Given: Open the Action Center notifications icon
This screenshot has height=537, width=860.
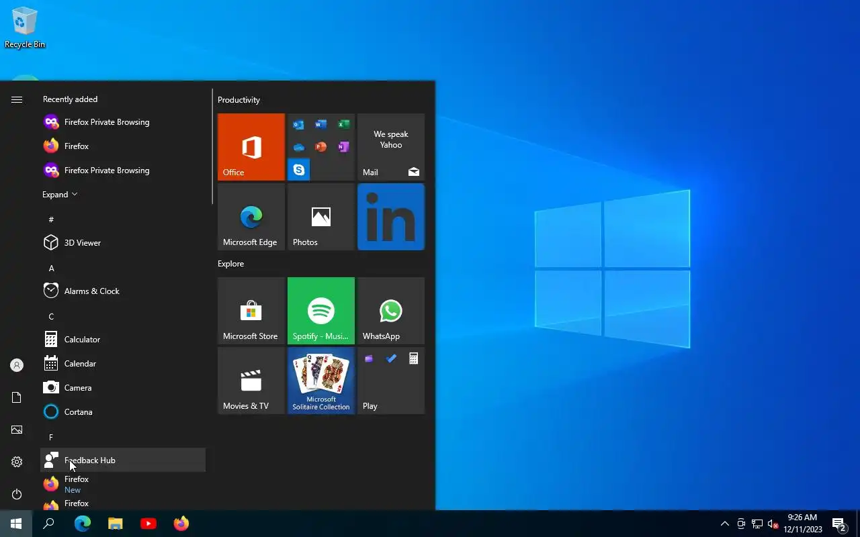Looking at the screenshot, I should click(839, 524).
